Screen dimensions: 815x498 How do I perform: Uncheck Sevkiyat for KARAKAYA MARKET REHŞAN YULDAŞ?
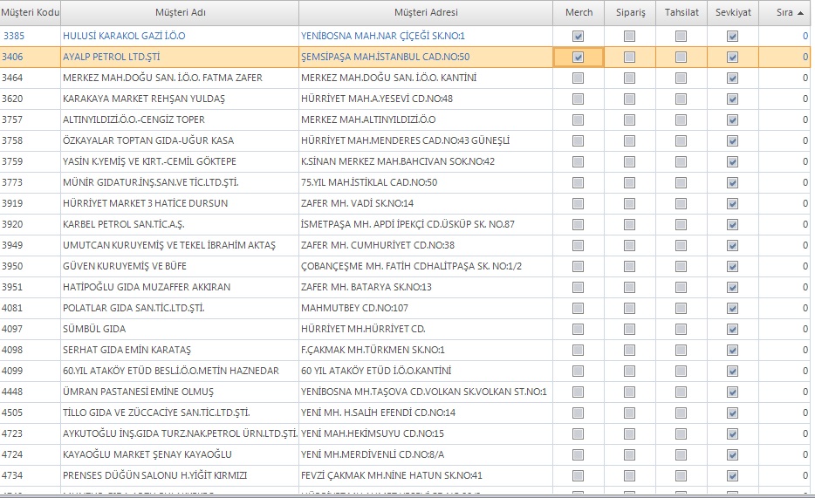coord(732,99)
